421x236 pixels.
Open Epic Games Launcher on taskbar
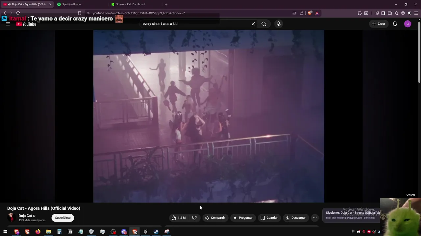[x=145, y=232]
